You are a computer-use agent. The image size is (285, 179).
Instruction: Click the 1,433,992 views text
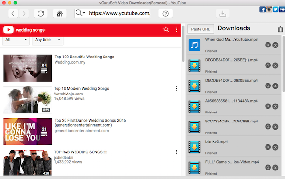click(68, 162)
